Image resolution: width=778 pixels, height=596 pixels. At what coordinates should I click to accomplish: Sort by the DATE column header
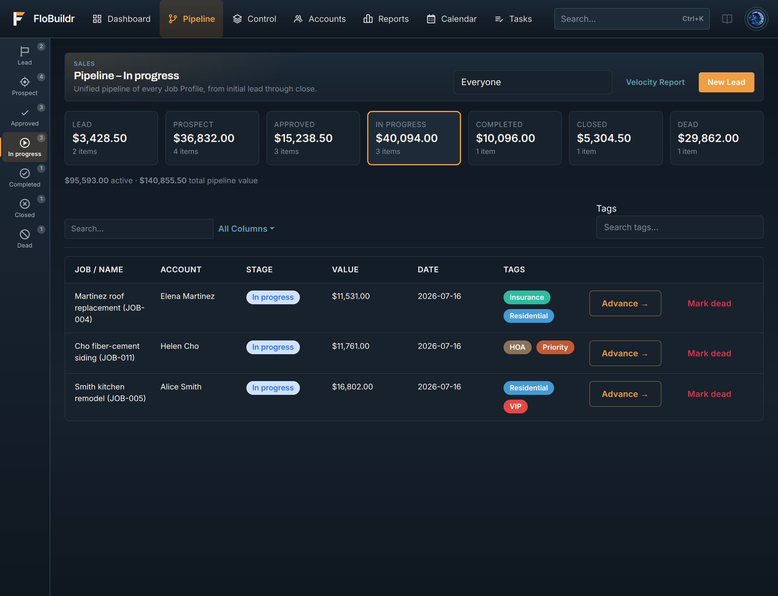coord(428,269)
